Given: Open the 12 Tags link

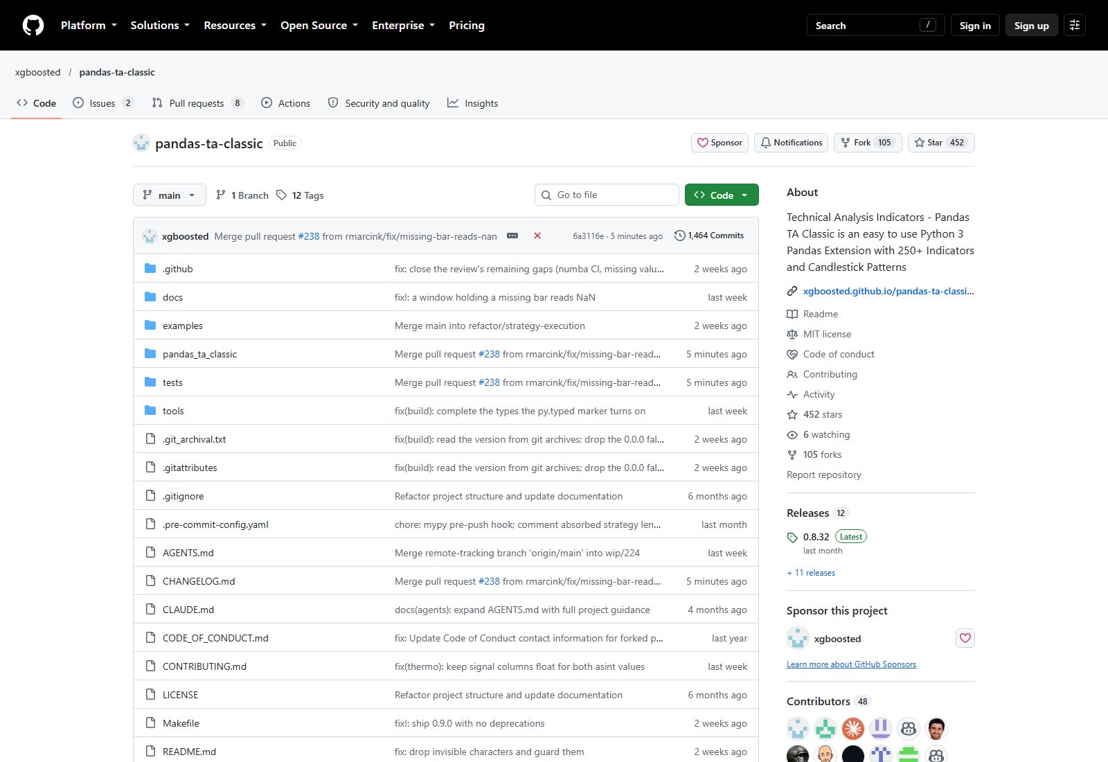Looking at the screenshot, I should [300, 195].
